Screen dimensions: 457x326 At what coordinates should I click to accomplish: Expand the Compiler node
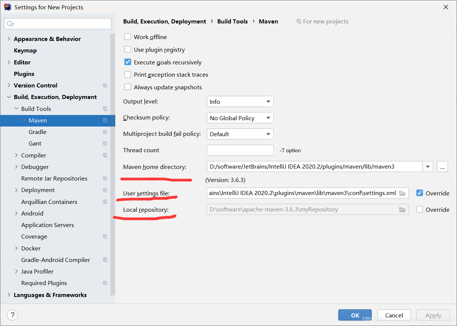coord(16,155)
